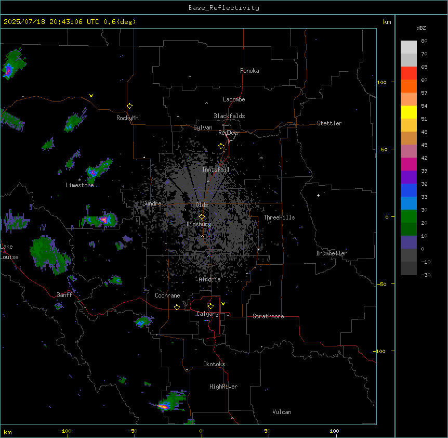Click the magenta swatch in the dBZ legend

point(409,164)
